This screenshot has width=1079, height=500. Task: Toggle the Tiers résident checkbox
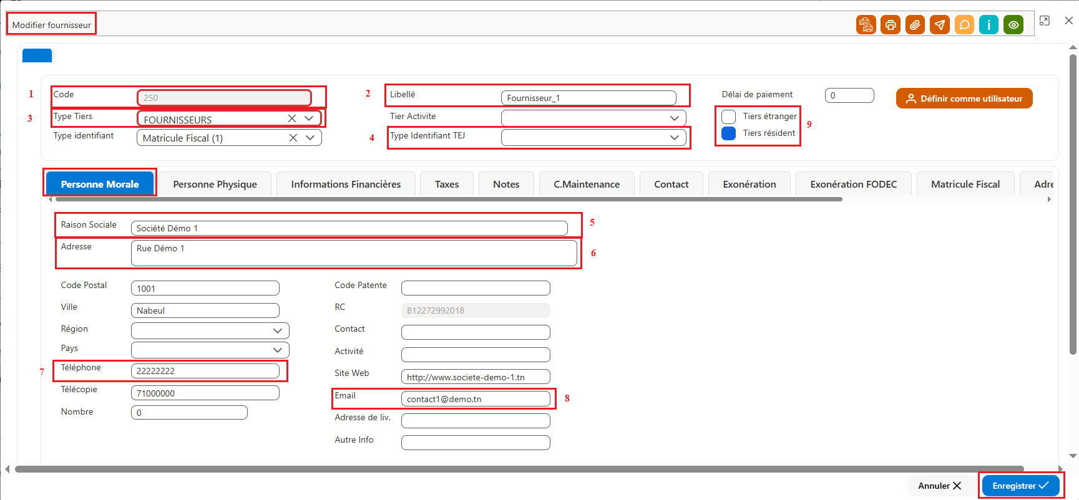728,133
